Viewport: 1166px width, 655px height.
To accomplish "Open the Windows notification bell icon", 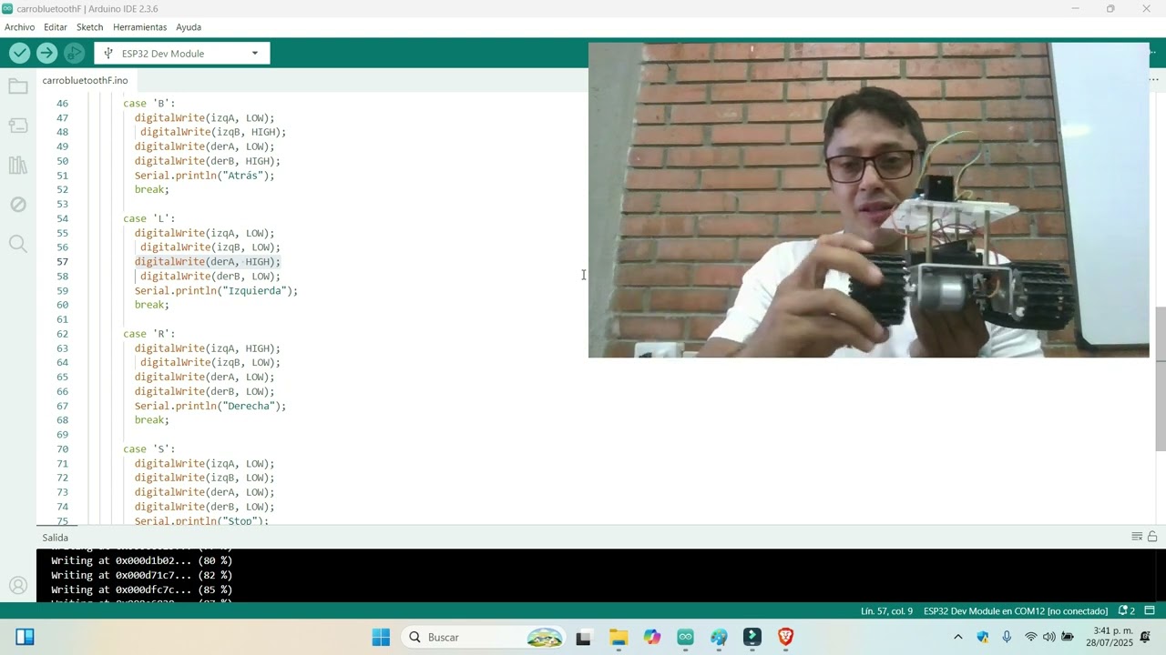I will tap(1145, 637).
